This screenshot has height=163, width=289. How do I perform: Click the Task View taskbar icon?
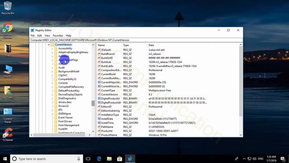click(x=88, y=159)
